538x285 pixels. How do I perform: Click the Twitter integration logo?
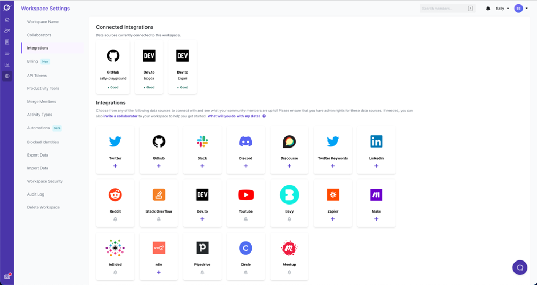click(115, 141)
